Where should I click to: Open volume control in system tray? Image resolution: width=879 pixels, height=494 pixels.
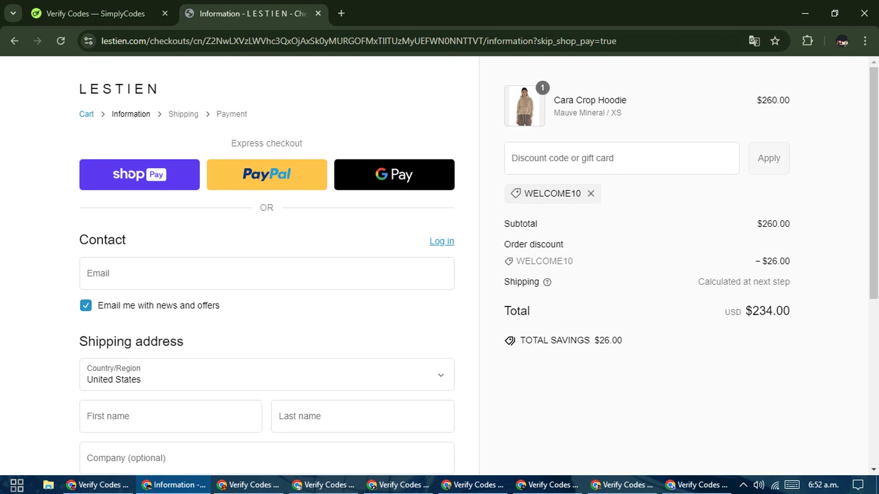click(x=759, y=485)
